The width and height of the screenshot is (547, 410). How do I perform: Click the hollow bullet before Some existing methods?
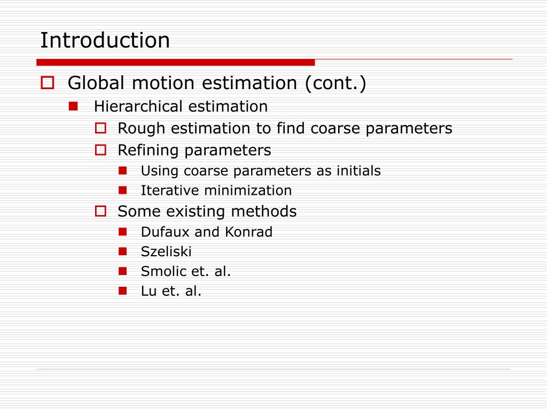(x=100, y=211)
